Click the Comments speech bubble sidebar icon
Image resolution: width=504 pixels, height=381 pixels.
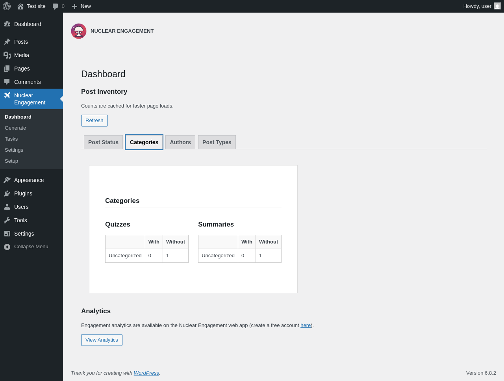7,82
